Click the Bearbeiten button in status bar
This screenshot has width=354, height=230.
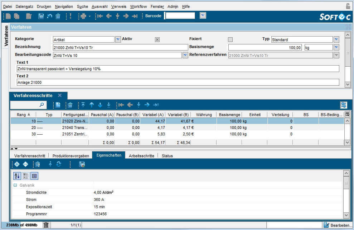coord(337,225)
